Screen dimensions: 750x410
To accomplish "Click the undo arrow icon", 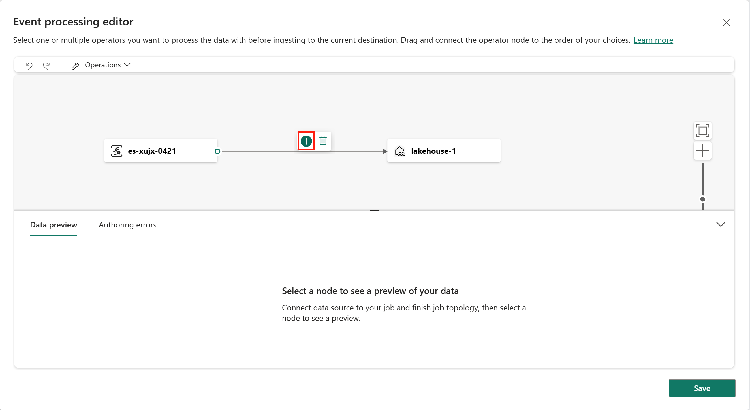I will [29, 64].
